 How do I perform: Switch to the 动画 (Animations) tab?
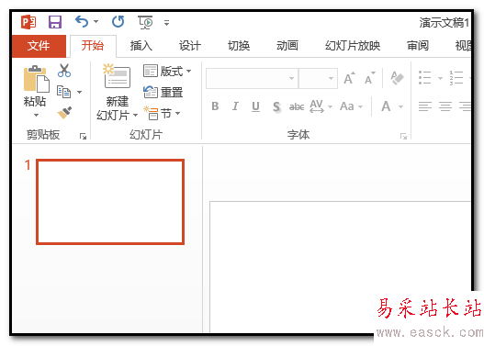(x=287, y=46)
